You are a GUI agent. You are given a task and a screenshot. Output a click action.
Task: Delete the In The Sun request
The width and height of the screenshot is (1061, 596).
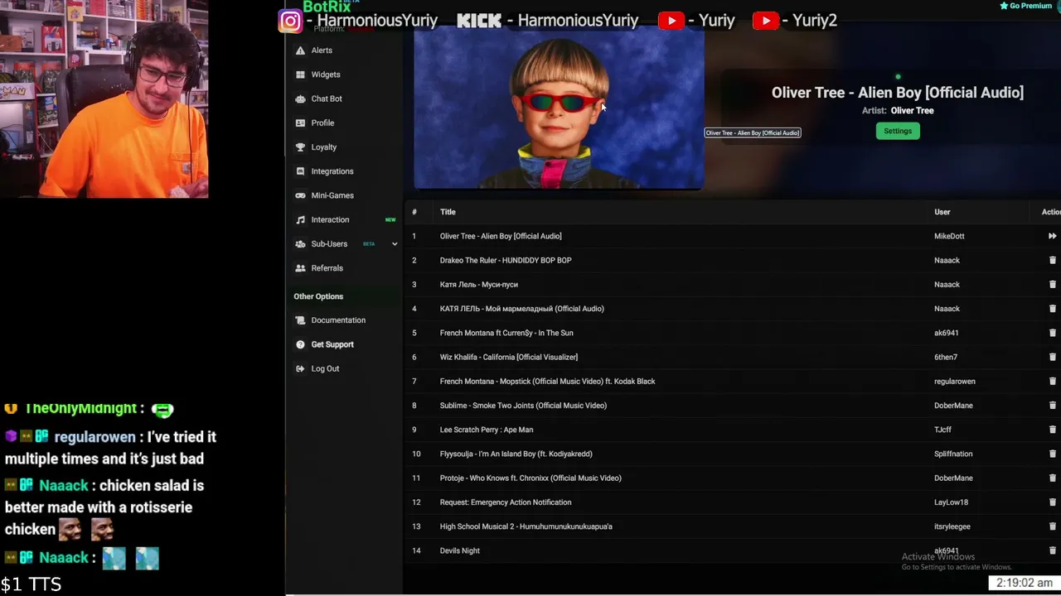pos(1053,333)
